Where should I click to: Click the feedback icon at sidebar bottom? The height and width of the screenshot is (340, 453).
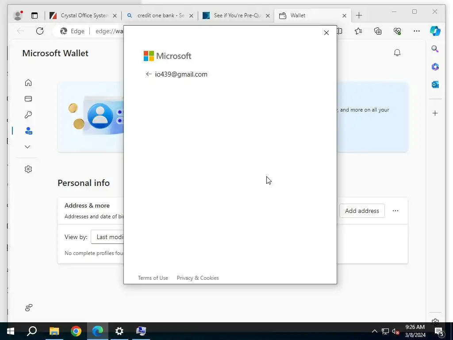tap(29, 308)
